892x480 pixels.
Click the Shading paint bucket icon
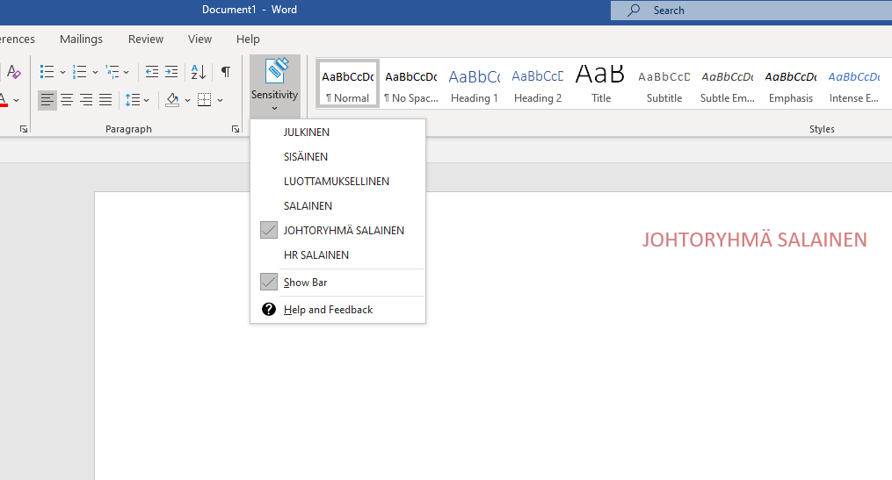pyautogui.click(x=172, y=101)
